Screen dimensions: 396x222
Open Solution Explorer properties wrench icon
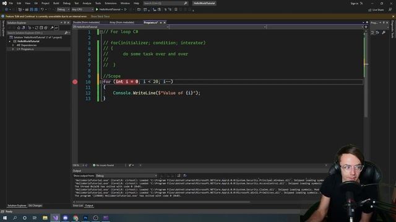pos(52,28)
